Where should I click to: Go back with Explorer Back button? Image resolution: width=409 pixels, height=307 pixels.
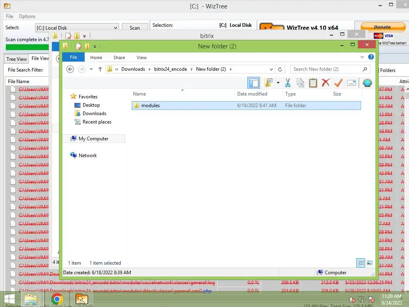70,69
